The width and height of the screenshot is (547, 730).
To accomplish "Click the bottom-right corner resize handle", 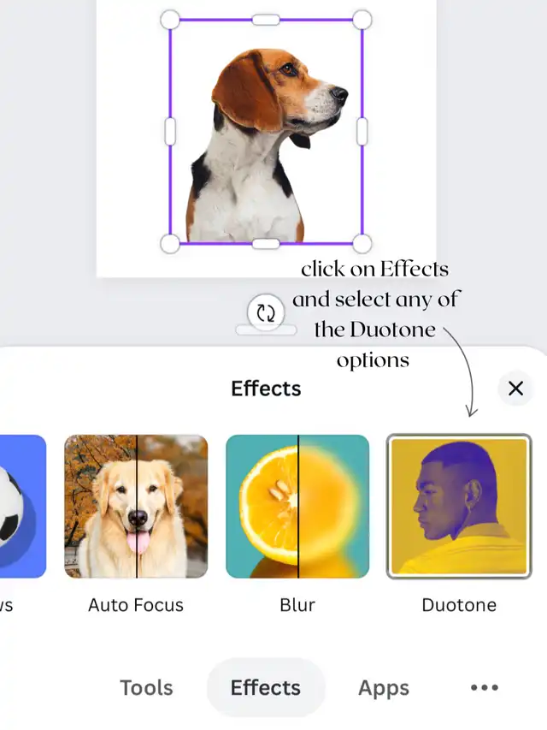I will (x=362, y=244).
